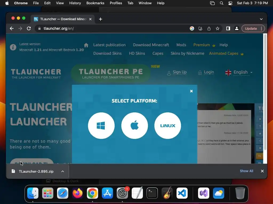Viewport: 273px width, 204px height.
Task: Choose the Apple macOS platform icon
Action: [x=134, y=126]
